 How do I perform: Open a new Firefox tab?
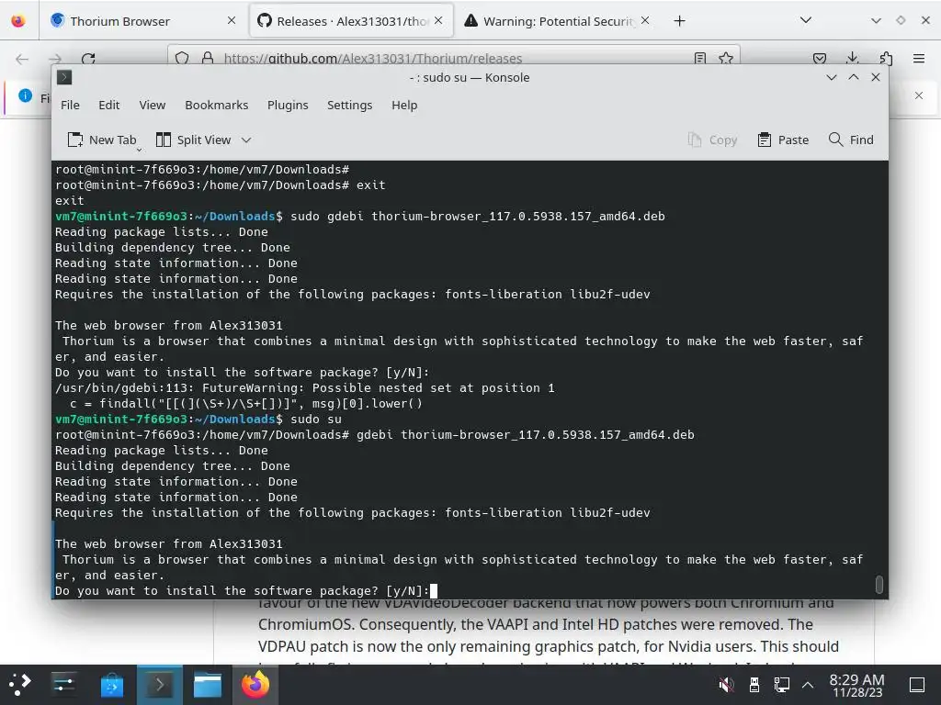tap(679, 21)
